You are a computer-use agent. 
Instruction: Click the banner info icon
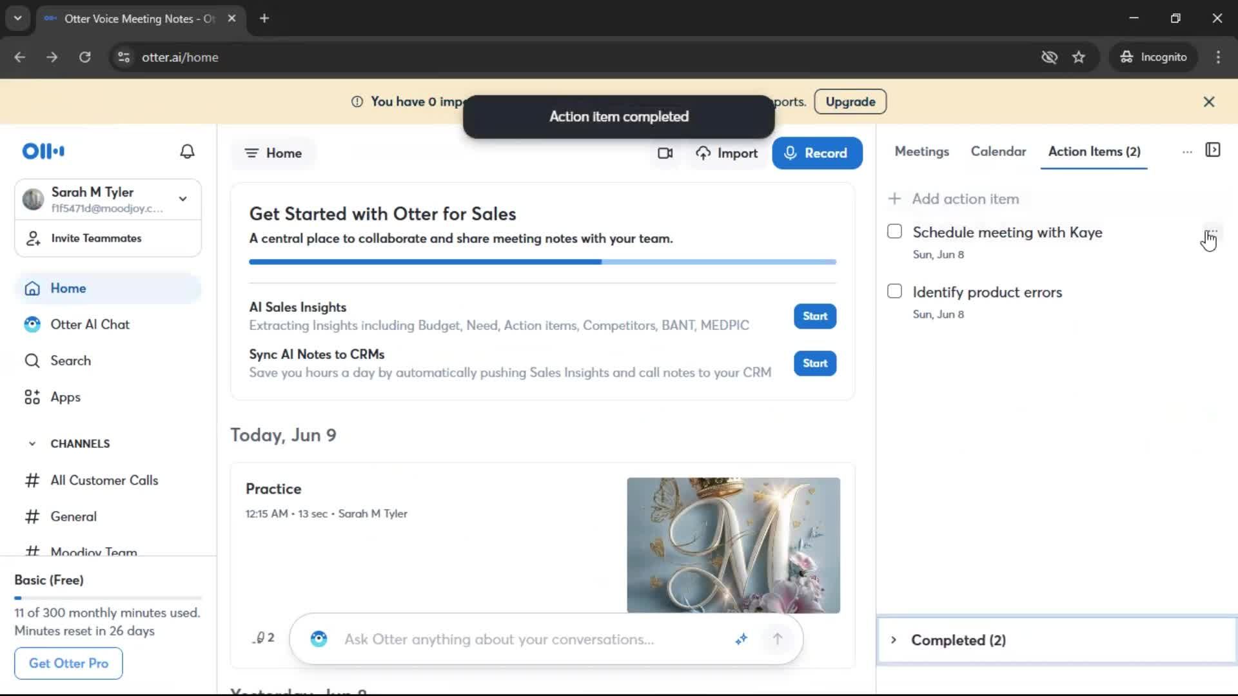pyautogui.click(x=357, y=102)
